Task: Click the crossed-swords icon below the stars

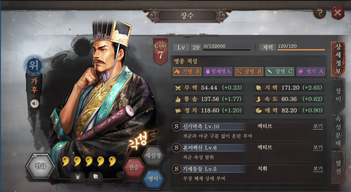Action: (x=78, y=177)
